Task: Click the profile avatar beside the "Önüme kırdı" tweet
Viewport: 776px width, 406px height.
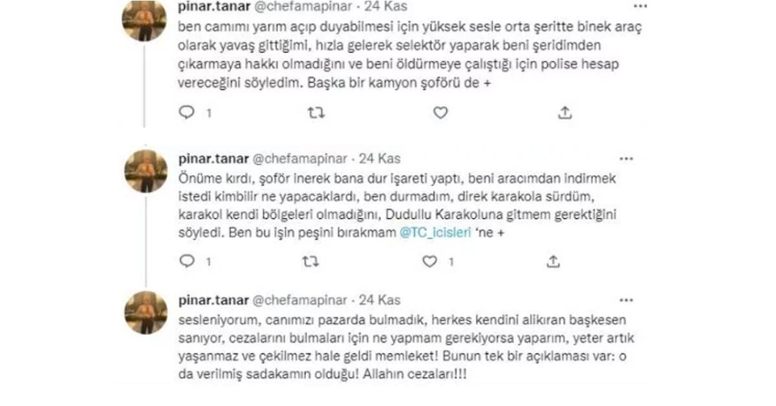Action: click(145, 171)
